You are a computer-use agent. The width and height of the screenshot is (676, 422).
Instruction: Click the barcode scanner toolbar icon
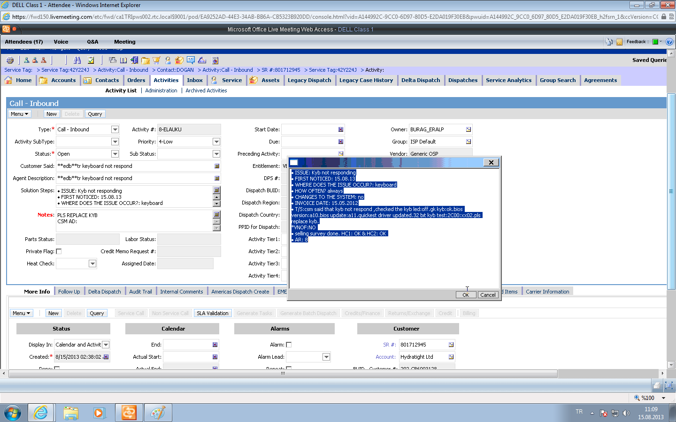(x=202, y=60)
